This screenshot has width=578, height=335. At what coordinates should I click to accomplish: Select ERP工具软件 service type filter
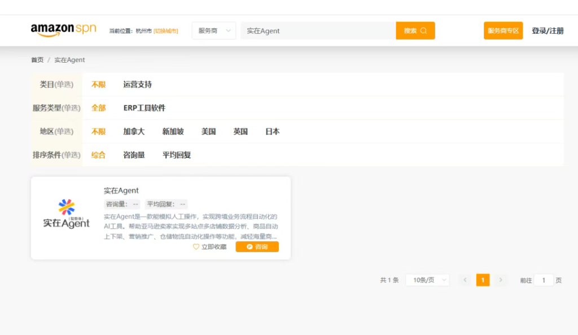144,108
